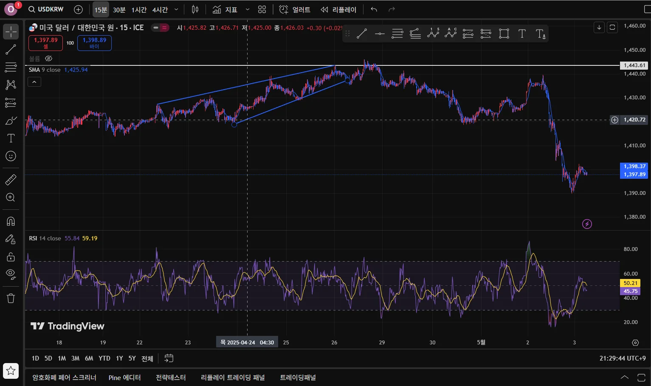The width and height of the screenshot is (651, 386).
Task: Pick anchored text tool in floating toolbar
Action: click(x=540, y=34)
